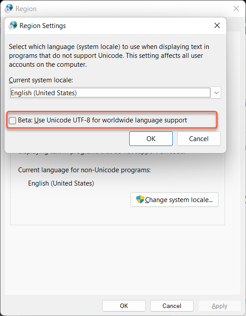Click the "Select which language" description text
This screenshot has height=316, width=246.
[x=109, y=56]
